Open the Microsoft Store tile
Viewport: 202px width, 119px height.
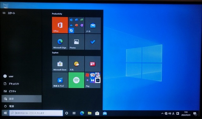click(60, 64)
